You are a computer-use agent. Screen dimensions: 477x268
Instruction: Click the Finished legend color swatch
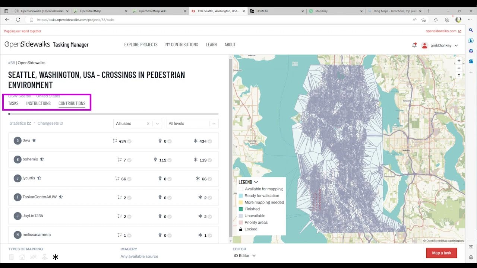coord(241,209)
